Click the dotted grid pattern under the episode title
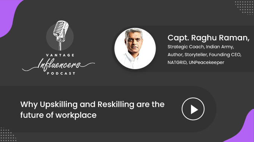This screenshot has width=254, height=142. point(7,134)
